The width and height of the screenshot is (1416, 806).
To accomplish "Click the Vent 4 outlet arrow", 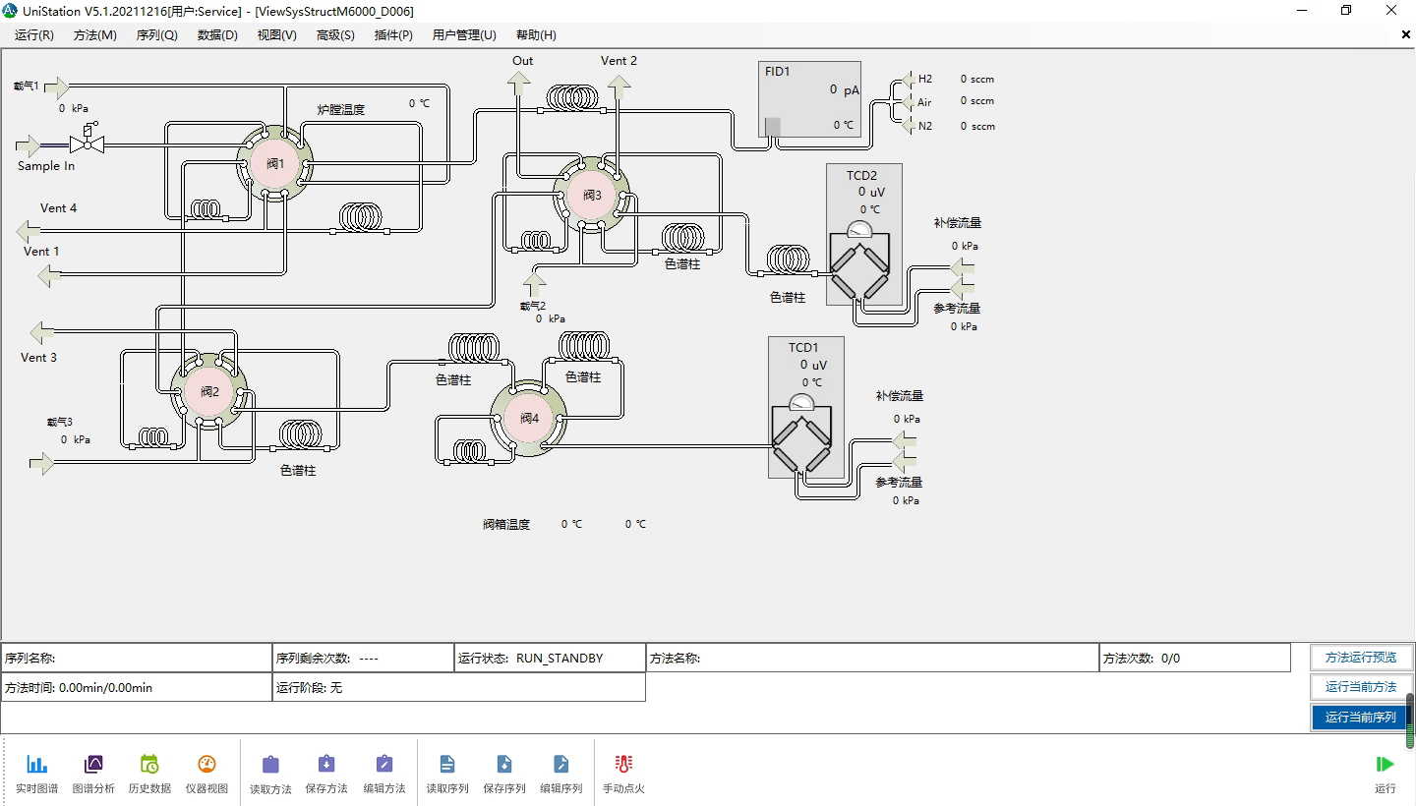I will 29,231.
